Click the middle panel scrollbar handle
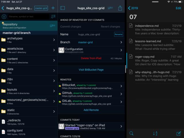The width and height of the screenshot is (184, 138). 126,69
